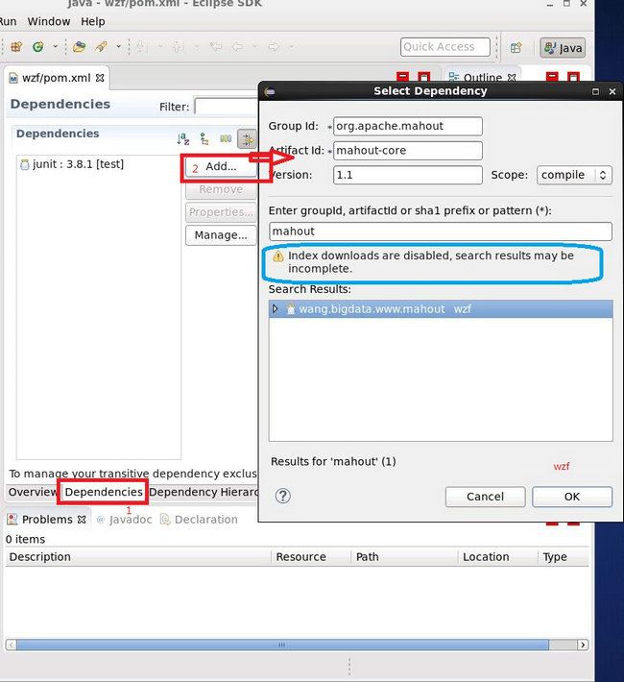Switch to the Javadoc view tab
The image size is (624, 682).
pos(125,520)
